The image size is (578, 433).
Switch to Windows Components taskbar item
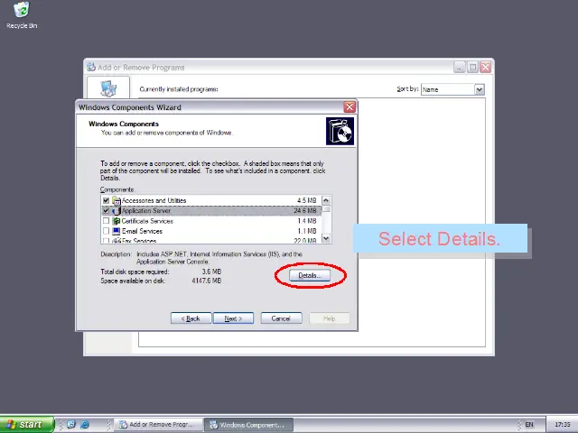tap(249, 425)
